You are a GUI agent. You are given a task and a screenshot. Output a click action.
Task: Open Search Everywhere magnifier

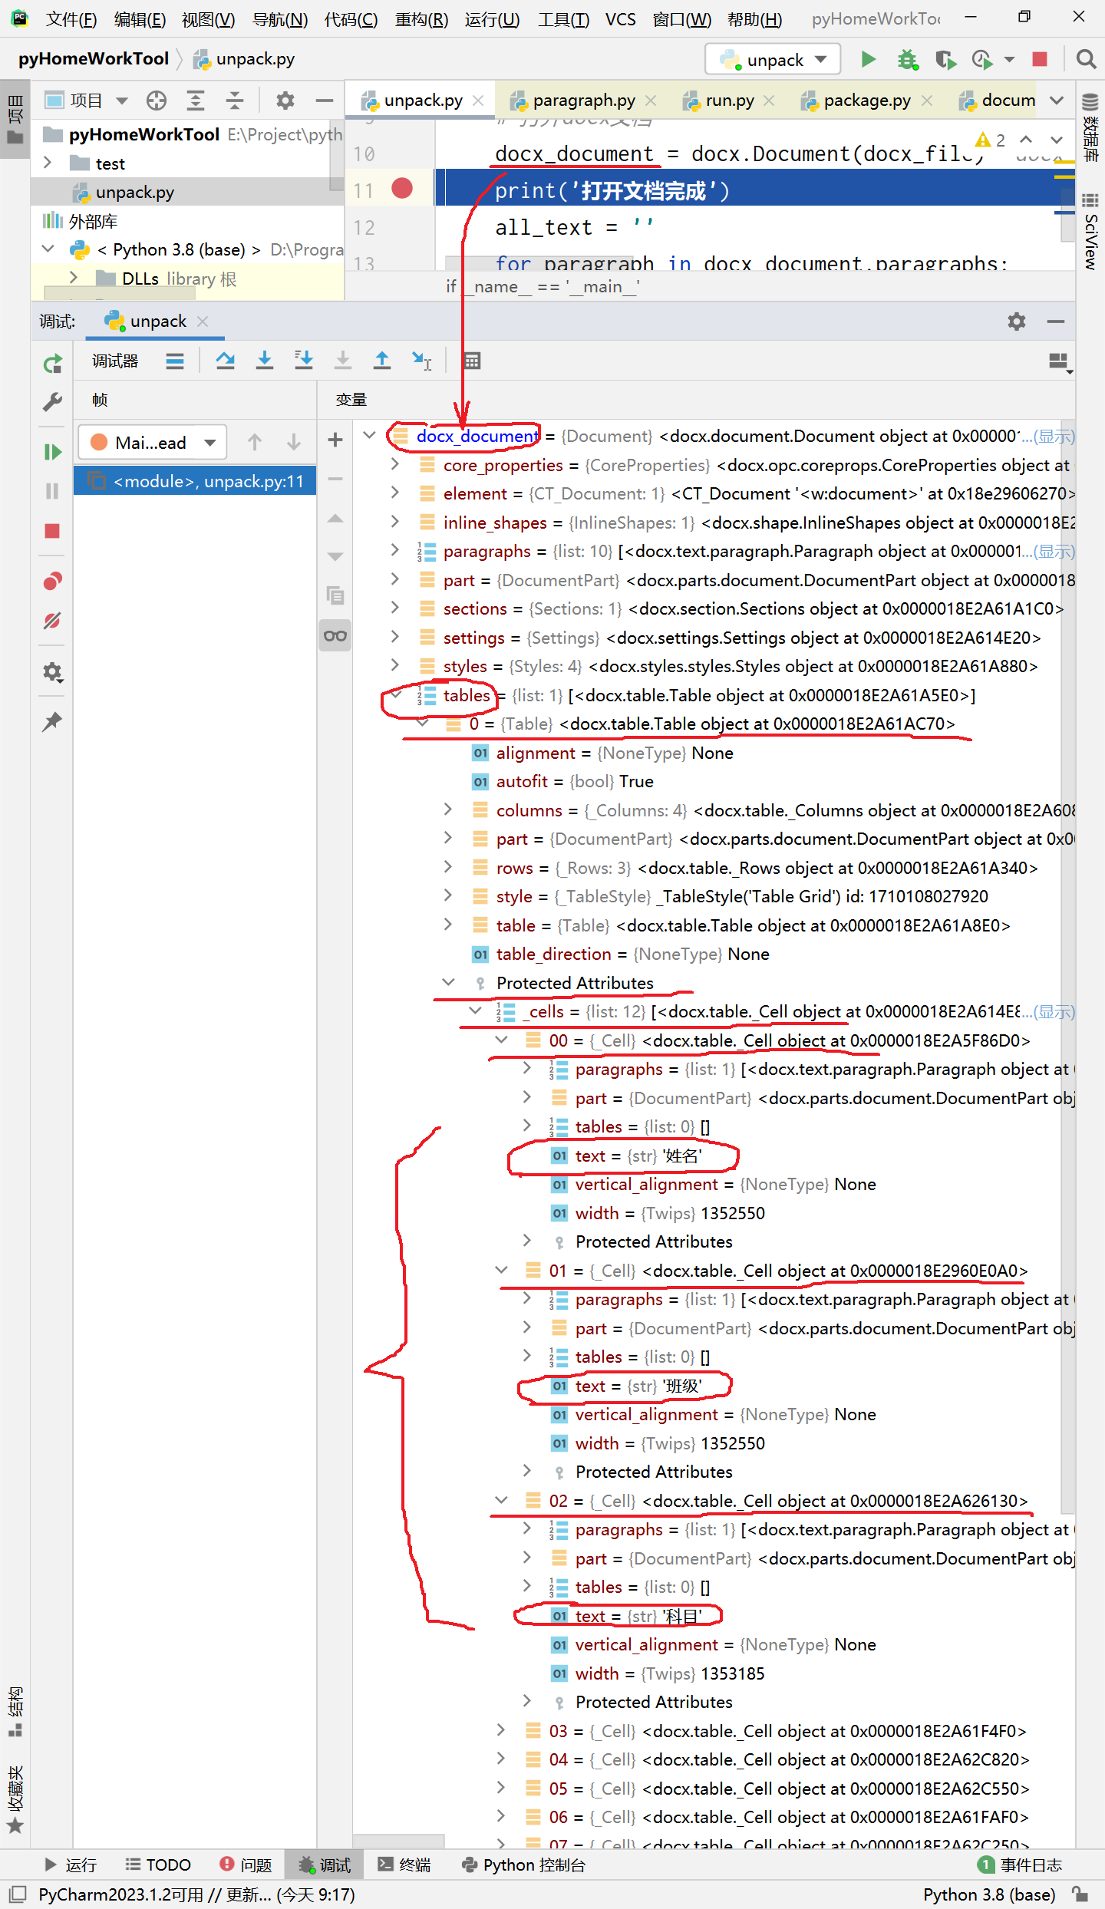pyautogui.click(x=1086, y=59)
